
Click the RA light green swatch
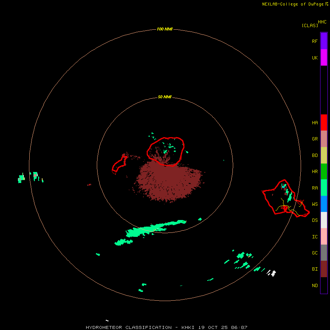pyautogui.click(x=324, y=188)
